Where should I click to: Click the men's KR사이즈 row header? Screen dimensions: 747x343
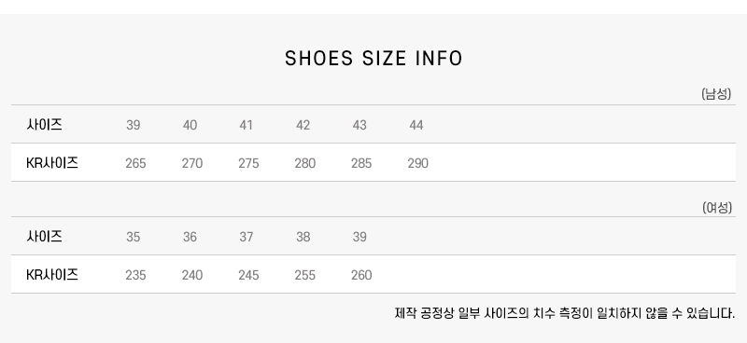[52, 163]
